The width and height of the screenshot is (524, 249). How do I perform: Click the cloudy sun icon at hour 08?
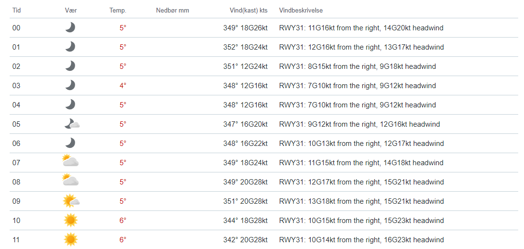(70, 180)
